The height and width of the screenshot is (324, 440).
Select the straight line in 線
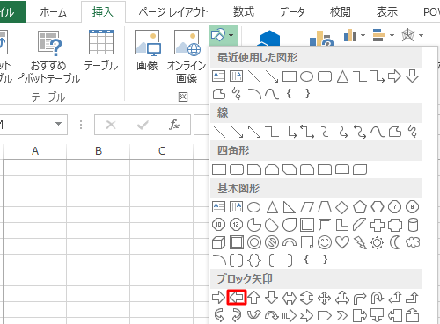click(x=219, y=132)
